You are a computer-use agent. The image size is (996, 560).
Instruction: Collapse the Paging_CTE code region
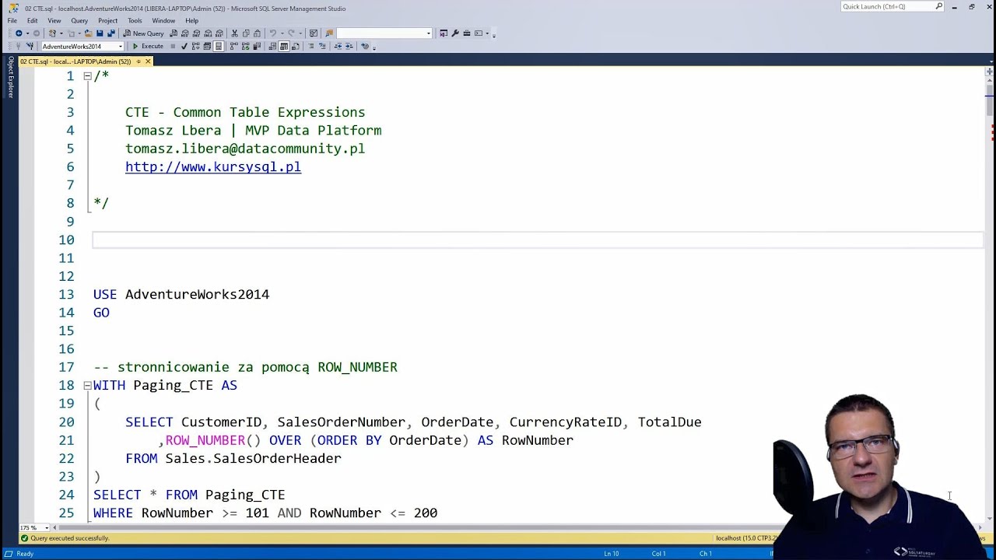[87, 385]
